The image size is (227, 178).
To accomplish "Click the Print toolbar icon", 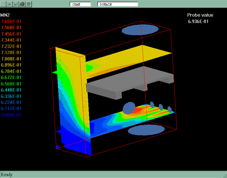I will coord(22,4).
